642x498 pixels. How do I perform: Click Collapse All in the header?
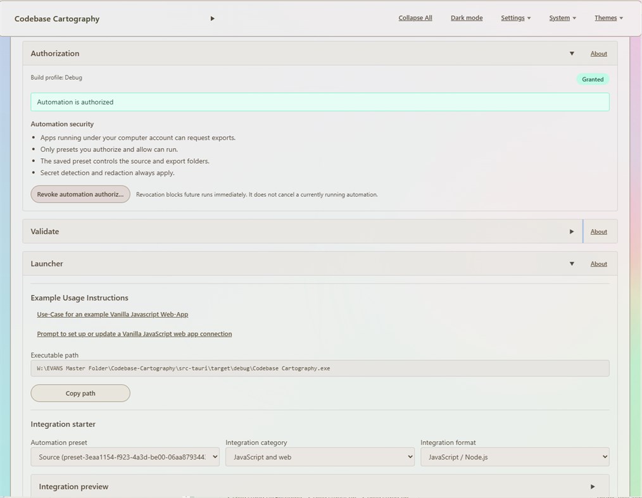[x=415, y=18]
